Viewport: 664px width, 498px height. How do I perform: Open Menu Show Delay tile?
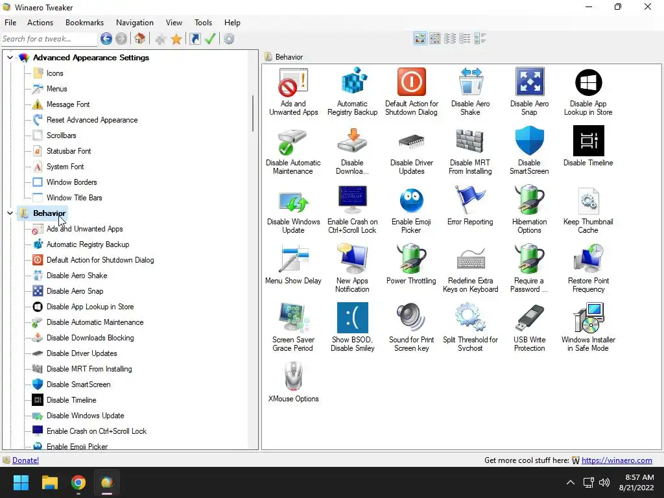pos(293,265)
